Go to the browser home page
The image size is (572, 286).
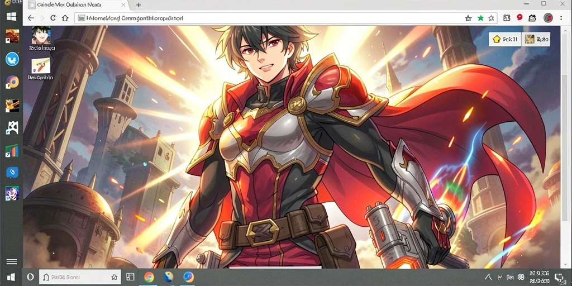65,18
